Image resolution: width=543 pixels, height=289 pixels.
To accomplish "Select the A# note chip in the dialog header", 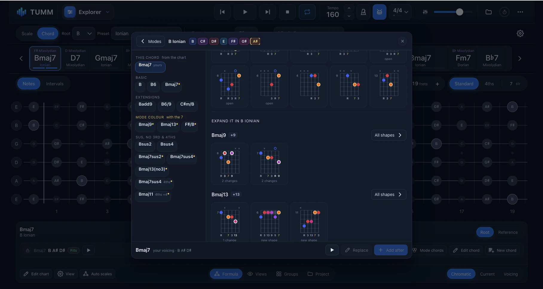I will pos(255,41).
